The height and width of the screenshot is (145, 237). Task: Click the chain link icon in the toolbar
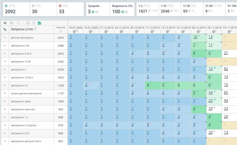(x=19, y=23)
